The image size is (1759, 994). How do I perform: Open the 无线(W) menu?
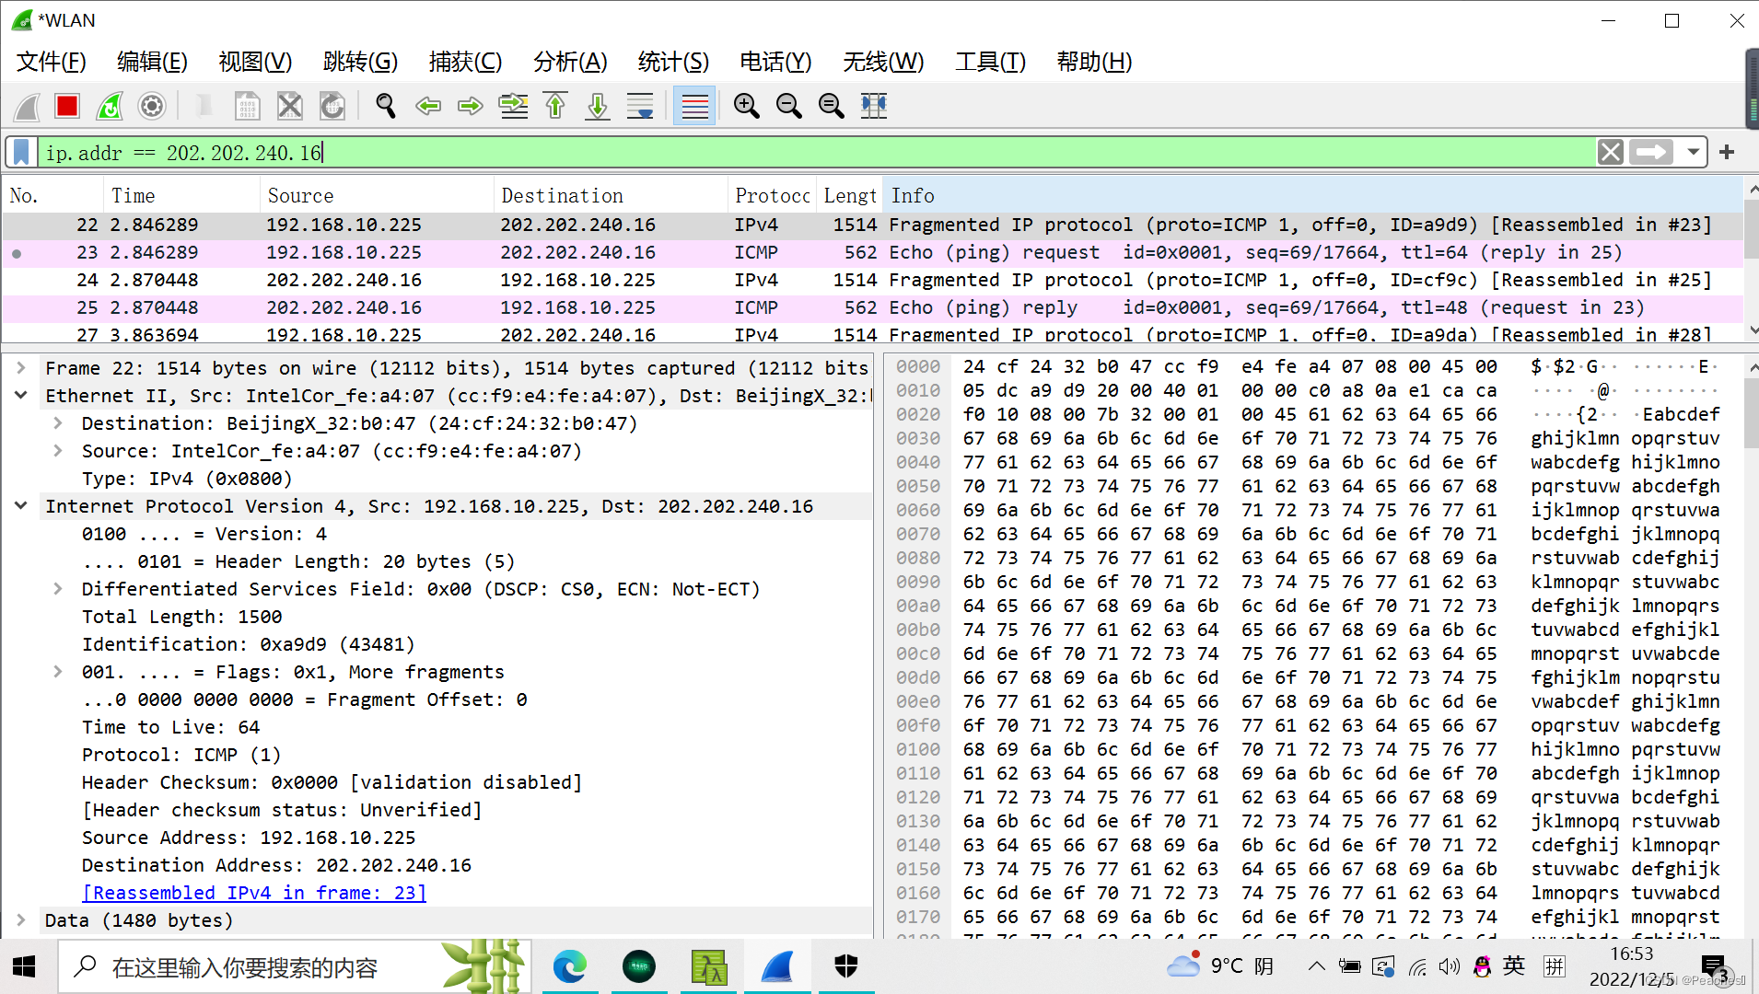click(x=883, y=62)
